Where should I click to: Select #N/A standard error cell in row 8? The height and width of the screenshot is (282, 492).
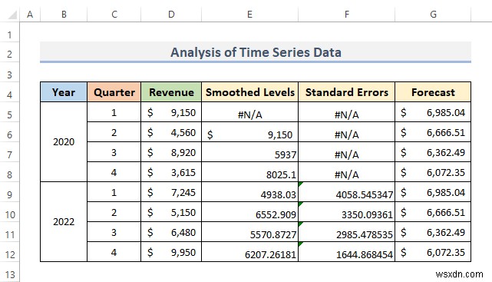(347, 172)
